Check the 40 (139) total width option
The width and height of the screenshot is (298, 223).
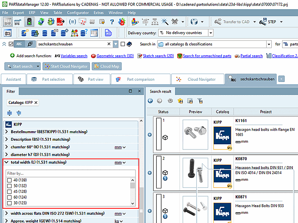click(10, 180)
